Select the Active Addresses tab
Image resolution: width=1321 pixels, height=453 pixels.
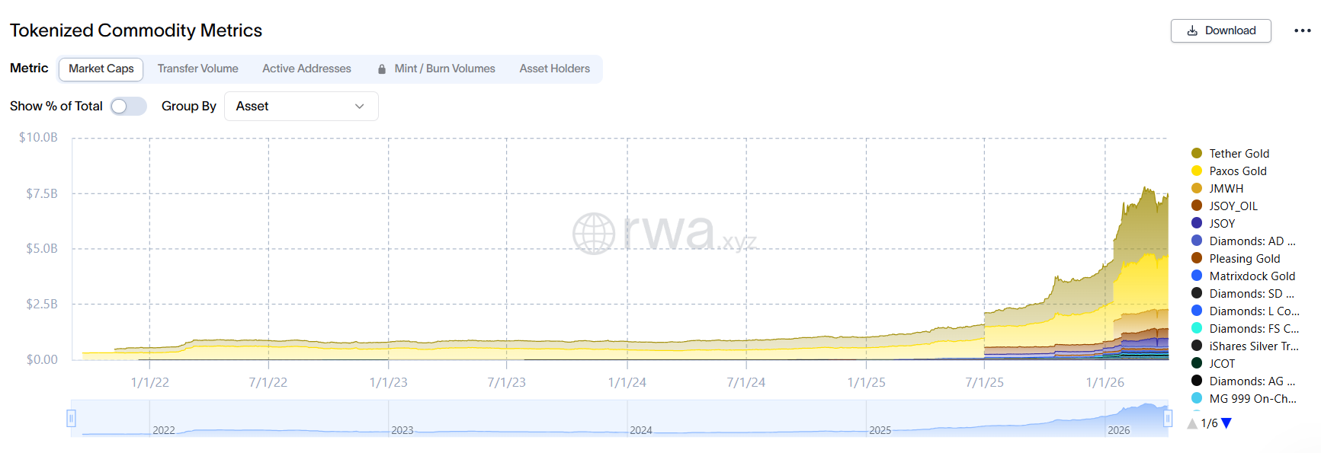pos(306,69)
